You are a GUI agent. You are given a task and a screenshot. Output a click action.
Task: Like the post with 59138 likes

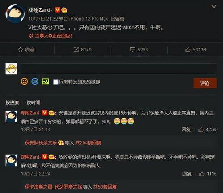click(196, 50)
